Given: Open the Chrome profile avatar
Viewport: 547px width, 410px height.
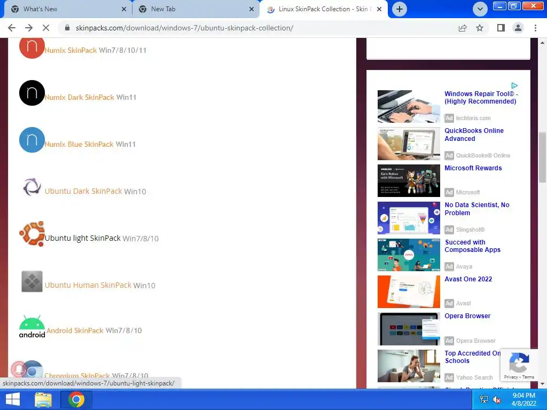Looking at the screenshot, I should coord(518,28).
